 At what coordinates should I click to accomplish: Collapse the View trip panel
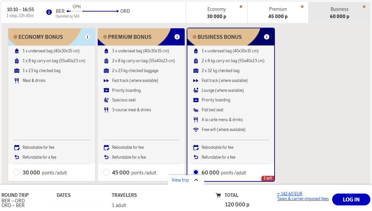[196, 180]
